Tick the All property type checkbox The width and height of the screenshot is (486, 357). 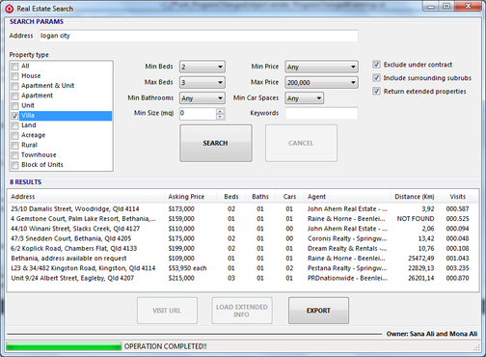pyautogui.click(x=14, y=67)
